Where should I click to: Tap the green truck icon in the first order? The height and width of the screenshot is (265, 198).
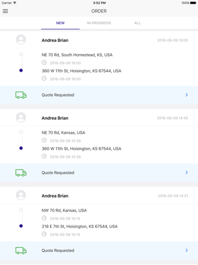point(21,95)
